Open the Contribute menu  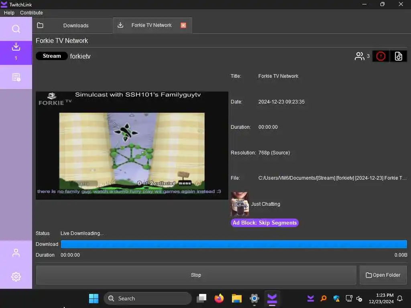31,12
